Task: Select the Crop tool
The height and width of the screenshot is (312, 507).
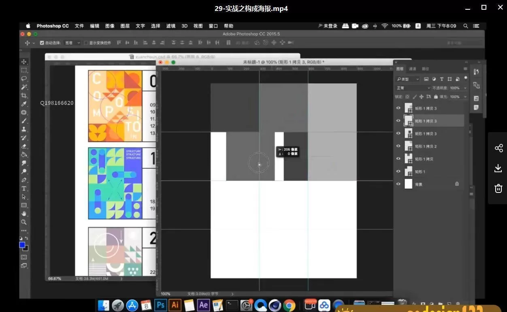Action: [x=24, y=96]
